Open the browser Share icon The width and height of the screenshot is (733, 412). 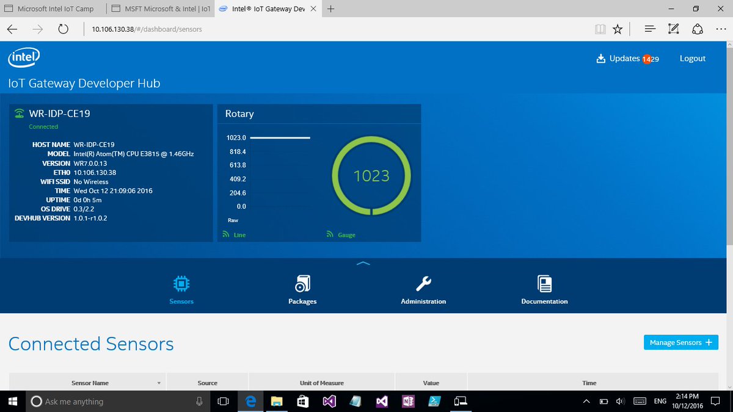(x=698, y=29)
